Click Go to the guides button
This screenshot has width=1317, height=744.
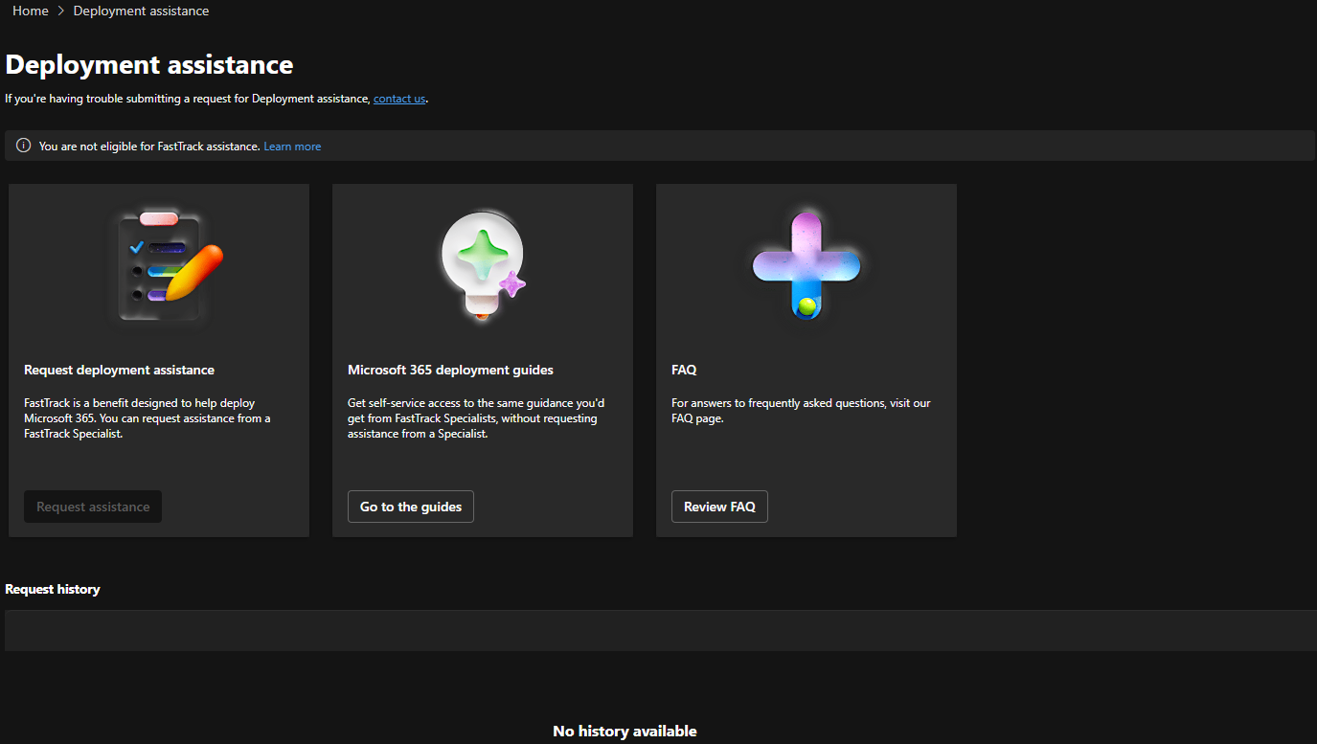point(411,507)
